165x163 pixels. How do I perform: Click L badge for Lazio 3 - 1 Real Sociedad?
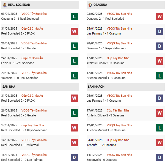tap(74, 61)
